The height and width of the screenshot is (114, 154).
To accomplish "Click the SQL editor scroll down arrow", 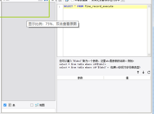I will (149, 55).
